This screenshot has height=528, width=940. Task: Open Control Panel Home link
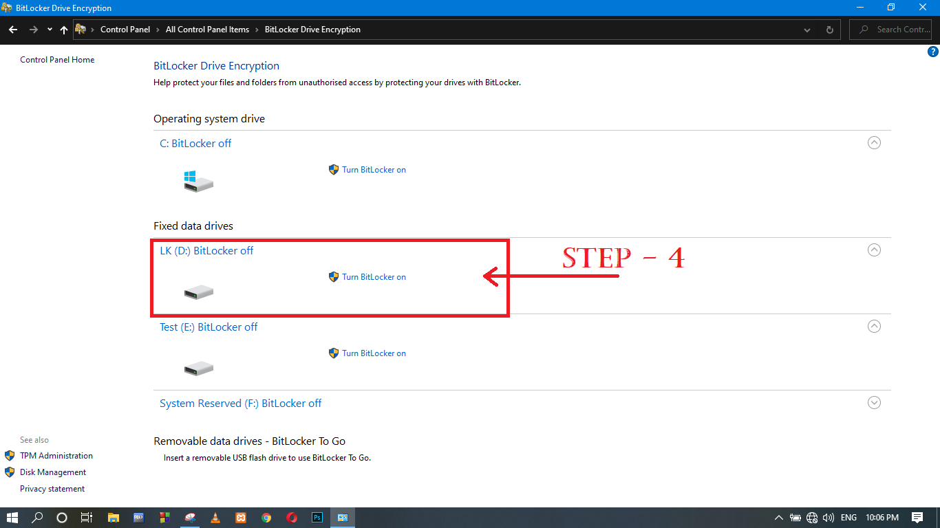point(57,60)
